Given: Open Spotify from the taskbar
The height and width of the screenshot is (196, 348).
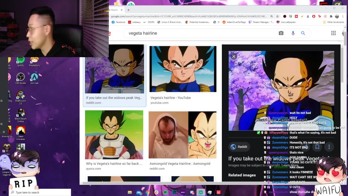Looking at the screenshot, I should pyautogui.click(x=165, y=192).
